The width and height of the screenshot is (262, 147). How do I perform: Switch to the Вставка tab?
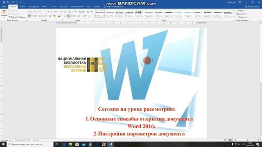point(23,7)
